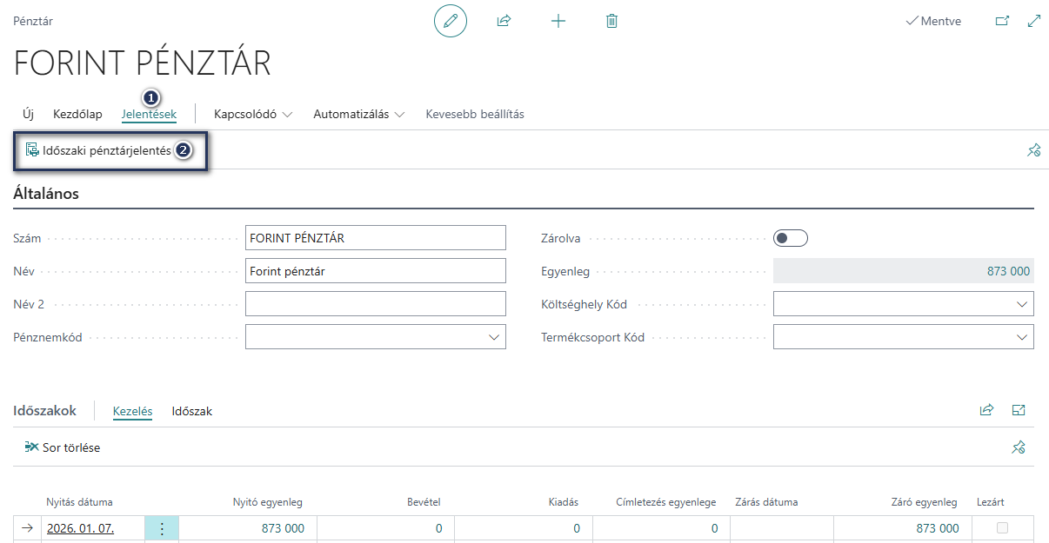This screenshot has width=1049, height=543.
Task: Click the trash delete icon
Action: click(611, 21)
